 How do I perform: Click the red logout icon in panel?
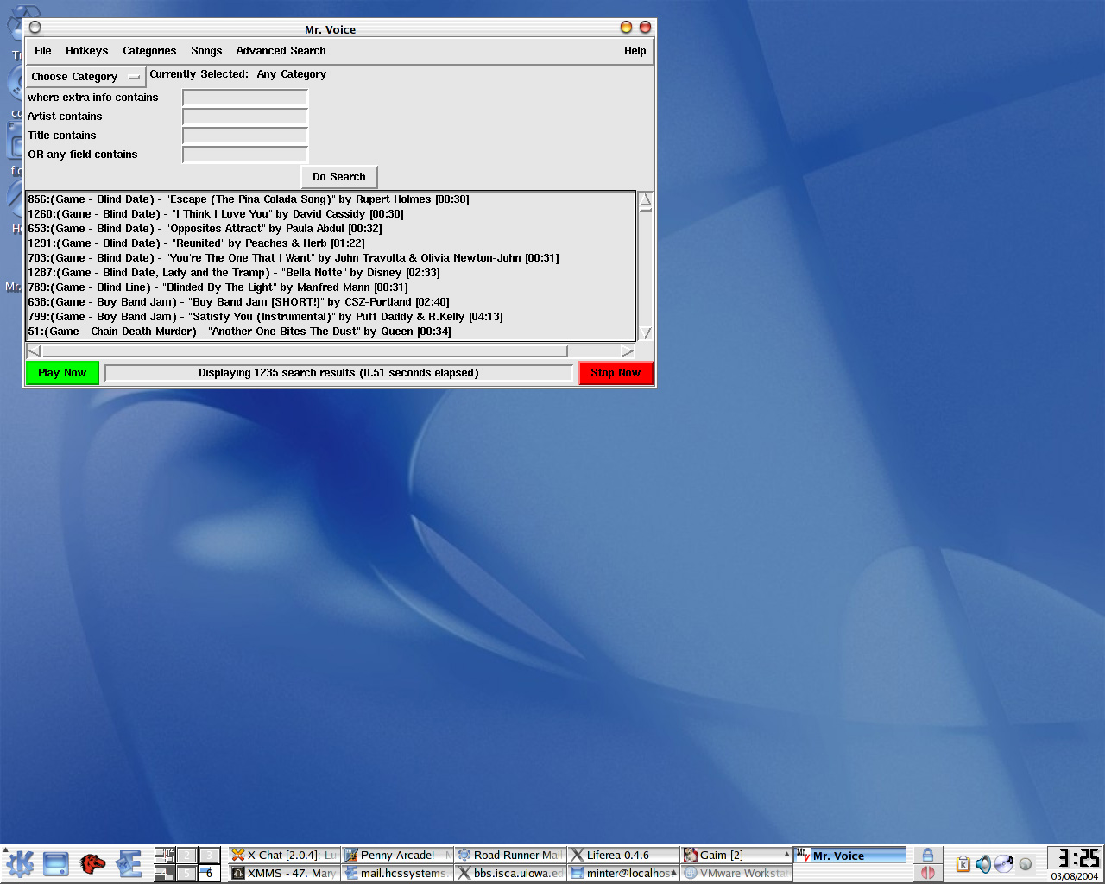pyautogui.click(x=927, y=873)
